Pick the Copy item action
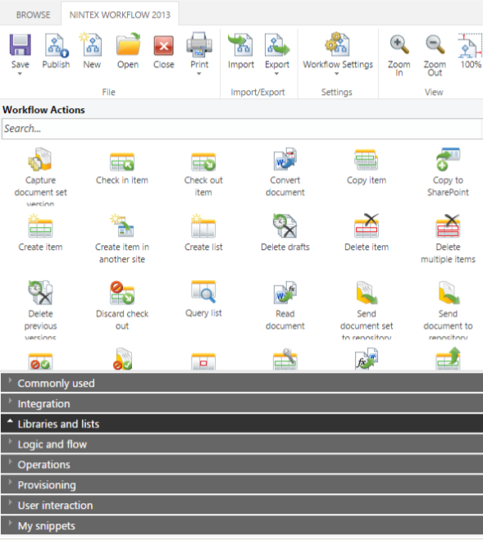 tap(367, 166)
